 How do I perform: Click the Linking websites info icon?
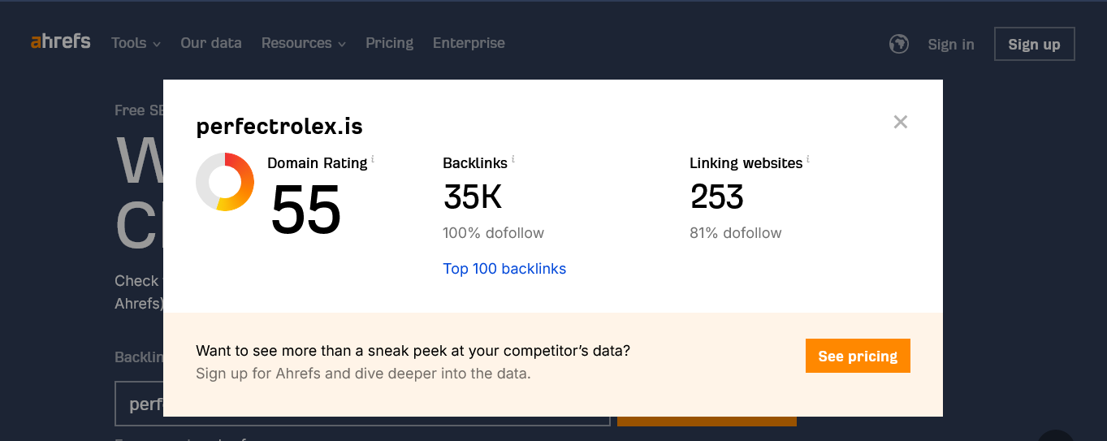(808, 159)
